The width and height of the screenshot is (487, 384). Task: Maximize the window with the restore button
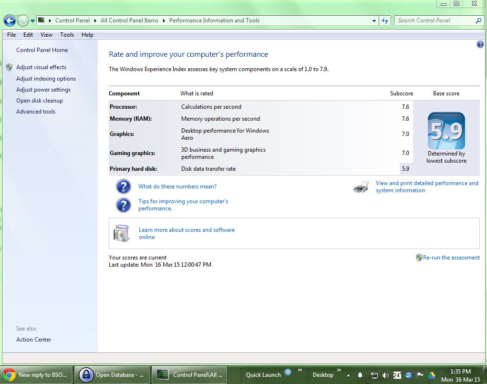tap(456, 3)
